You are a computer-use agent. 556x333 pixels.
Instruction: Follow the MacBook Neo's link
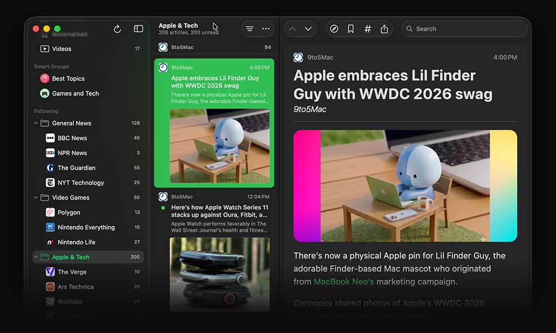click(x=344, y=282)
